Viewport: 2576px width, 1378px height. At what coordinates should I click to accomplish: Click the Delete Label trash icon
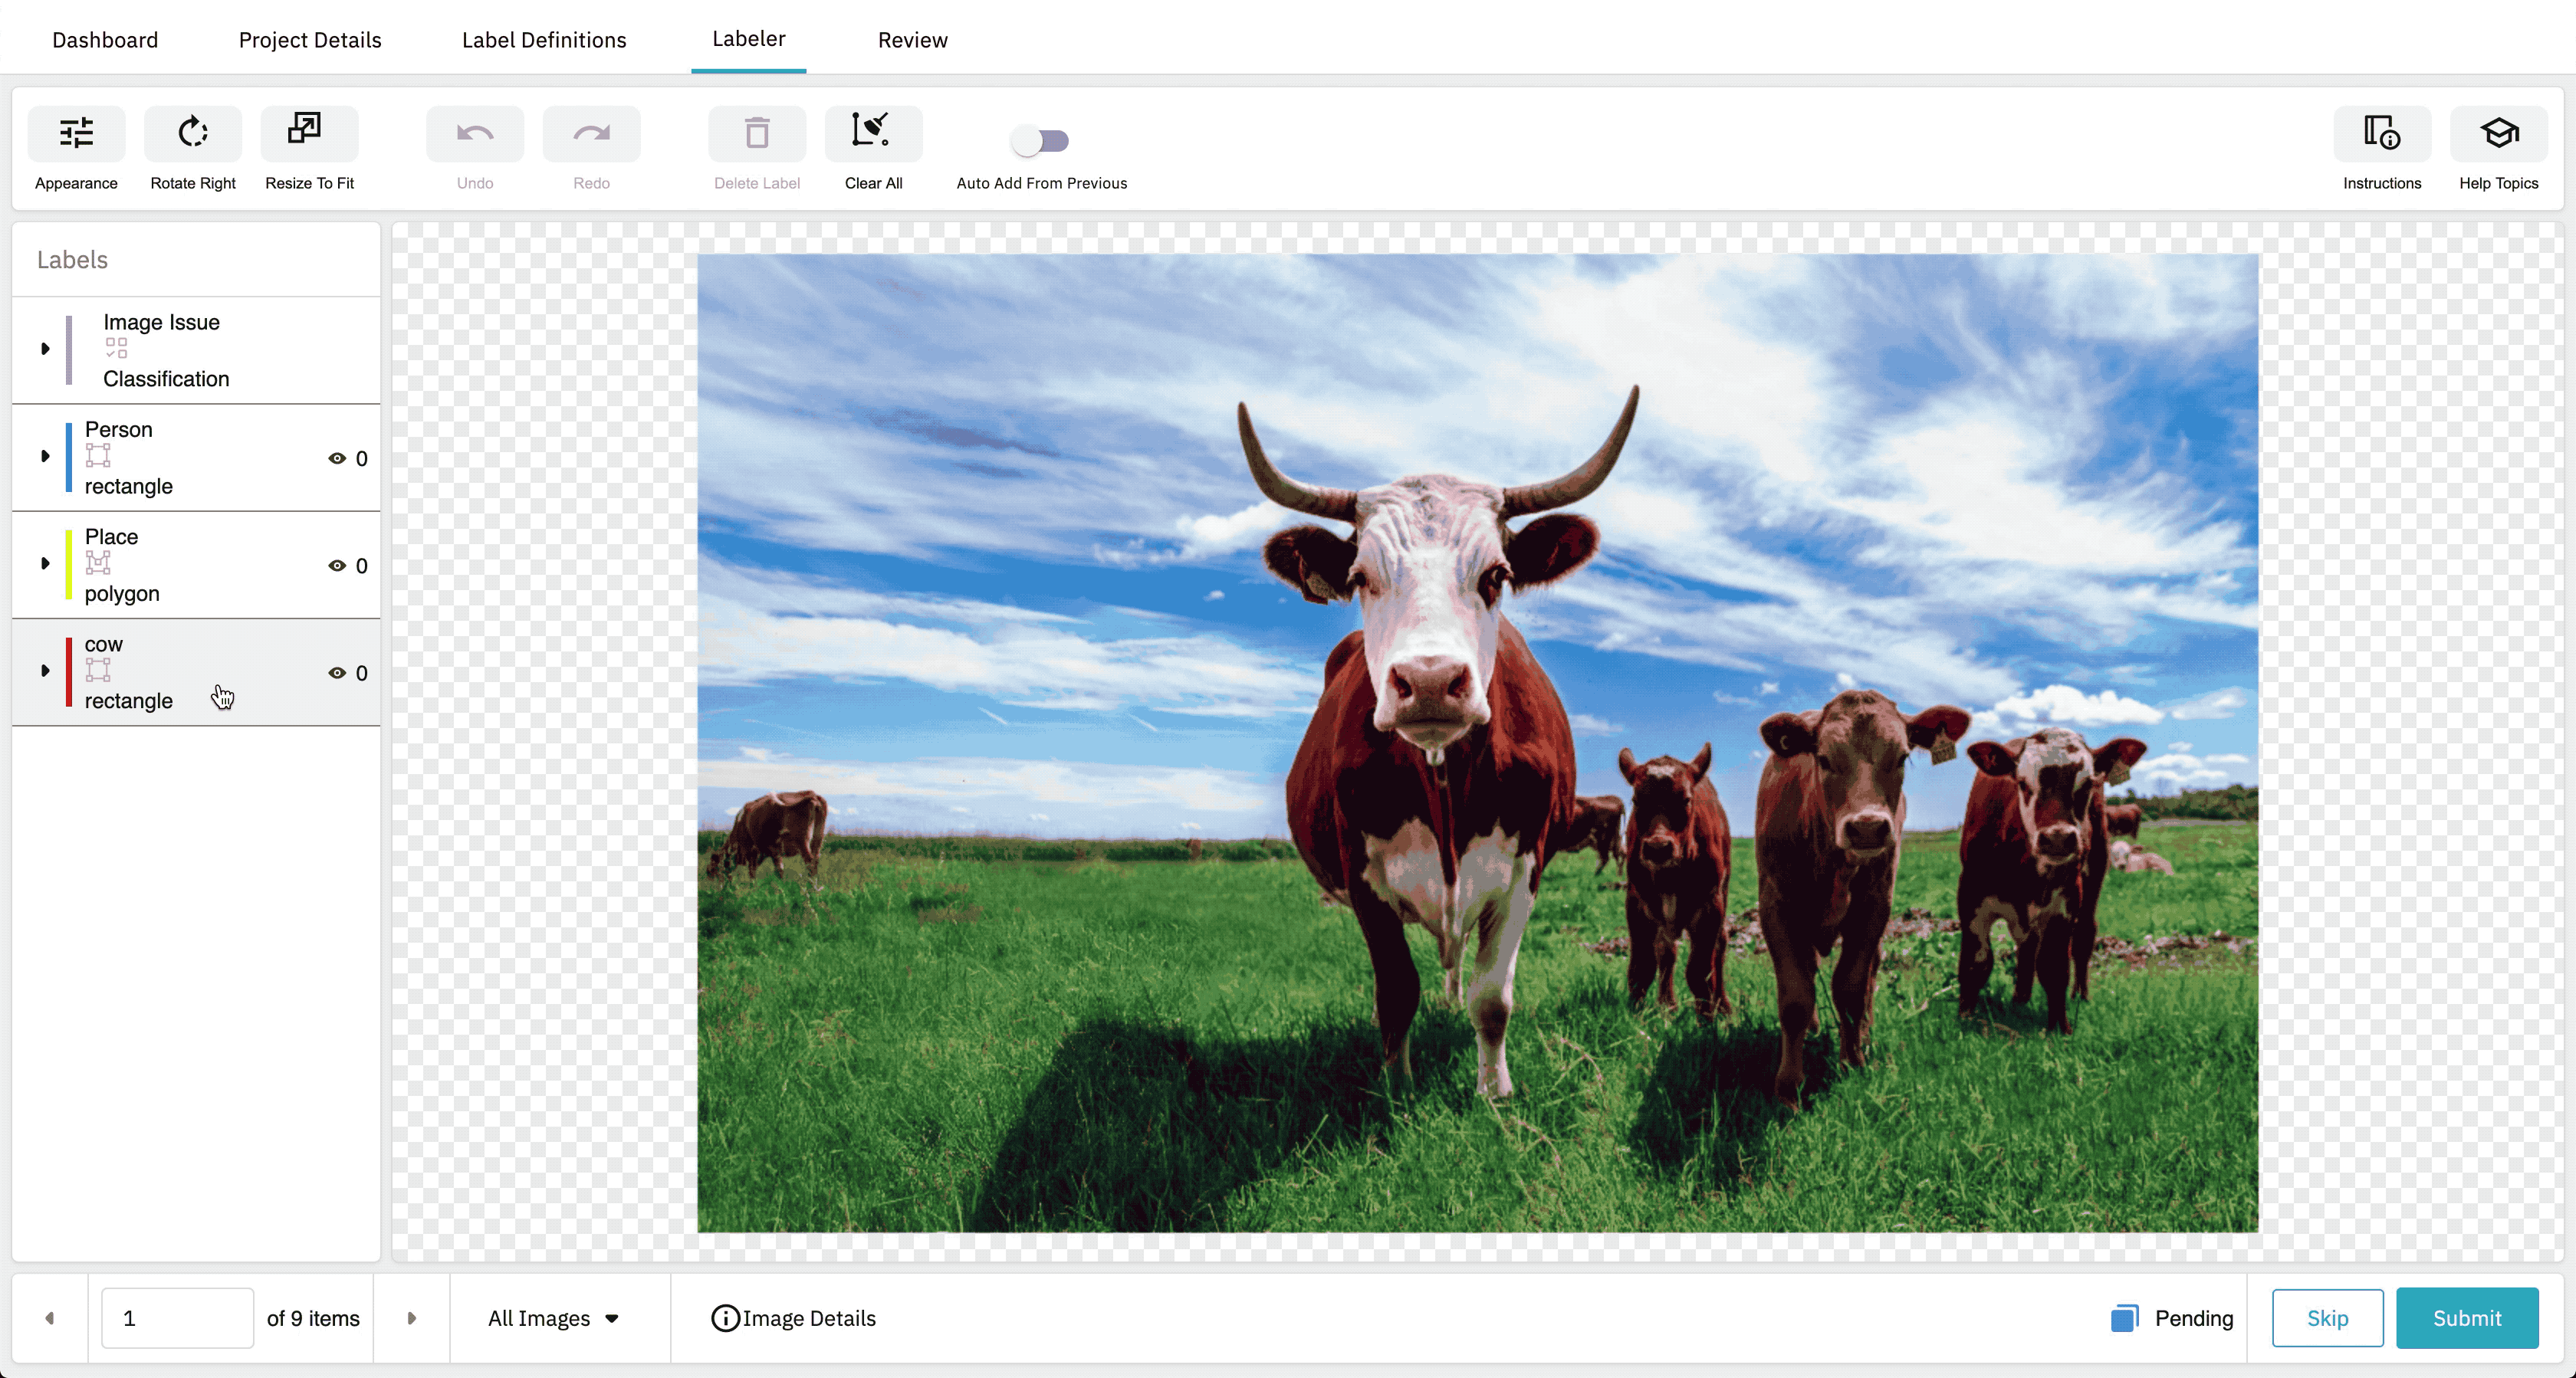coord(757,133)
